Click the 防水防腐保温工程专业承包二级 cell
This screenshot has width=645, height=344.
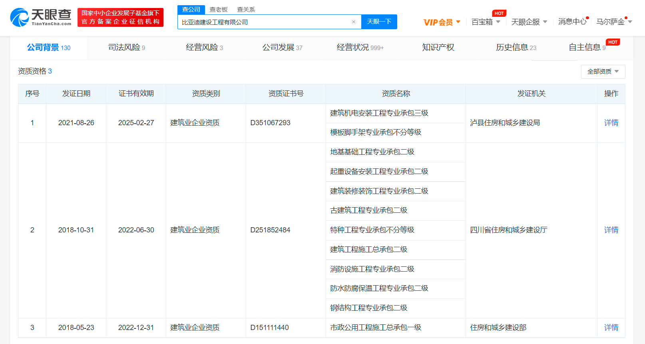pyautogui.click(x=396, y=288)
